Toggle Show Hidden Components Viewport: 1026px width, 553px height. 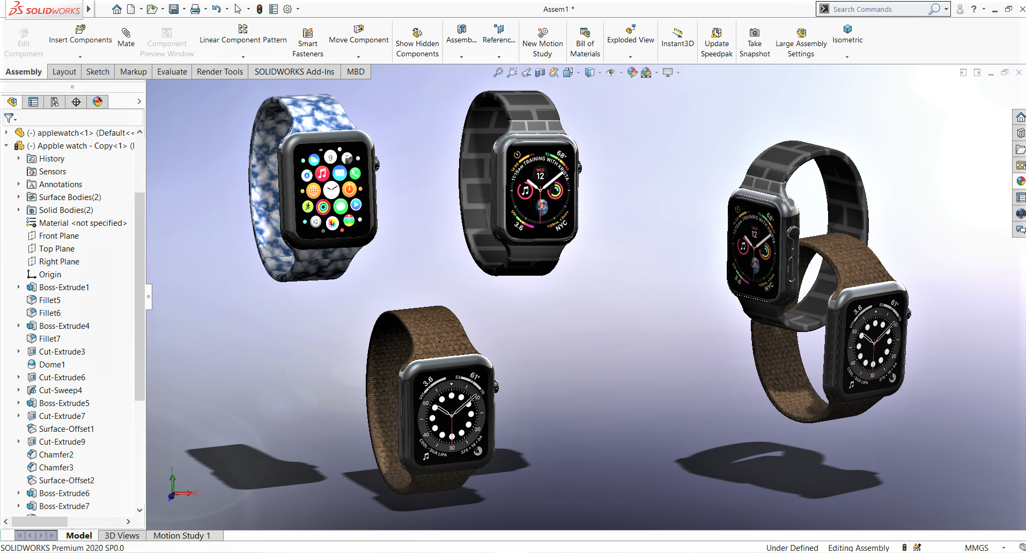pos(417,42)
